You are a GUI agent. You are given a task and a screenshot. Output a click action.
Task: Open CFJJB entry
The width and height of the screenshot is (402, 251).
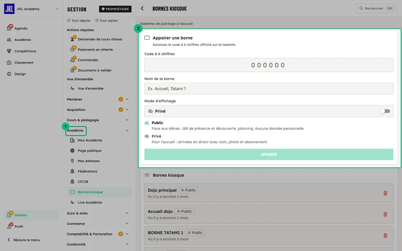coord(83,182)
